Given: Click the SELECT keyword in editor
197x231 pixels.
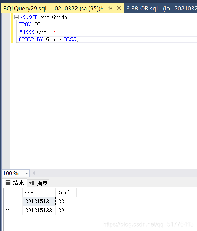Looking at the screenshot, I should click(x=28, y=17).
